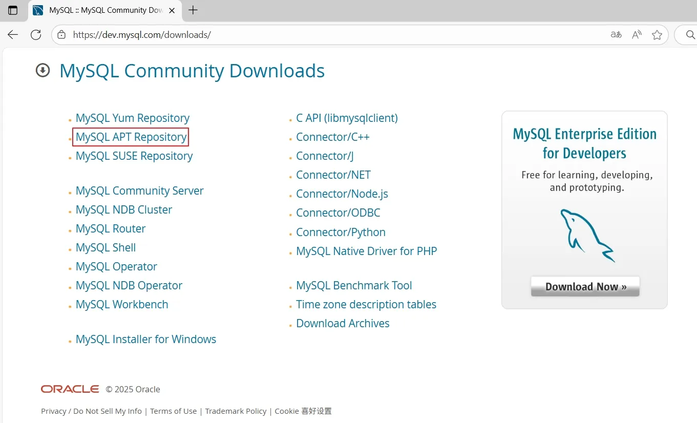The width and height of the screenshot is (697, 423).
Task: Click the search icon beside address bar
Action: click(x=690, y=35)
